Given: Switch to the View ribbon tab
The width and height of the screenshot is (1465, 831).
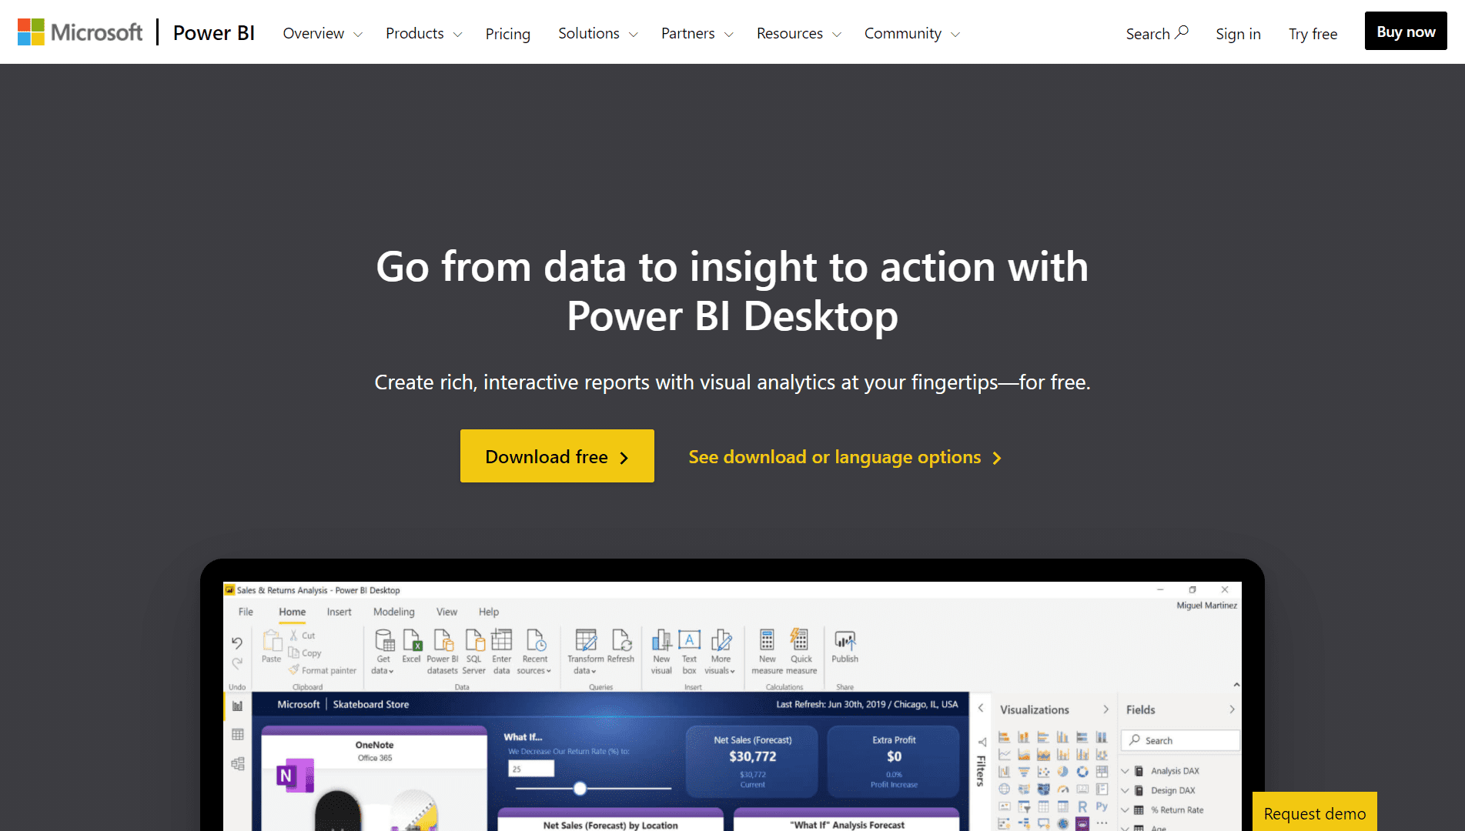Looking at the screenshot, I should point(447,612).
